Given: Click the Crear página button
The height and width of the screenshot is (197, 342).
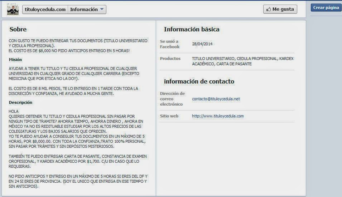Looking at the screenshot, I should coord(326,7).
